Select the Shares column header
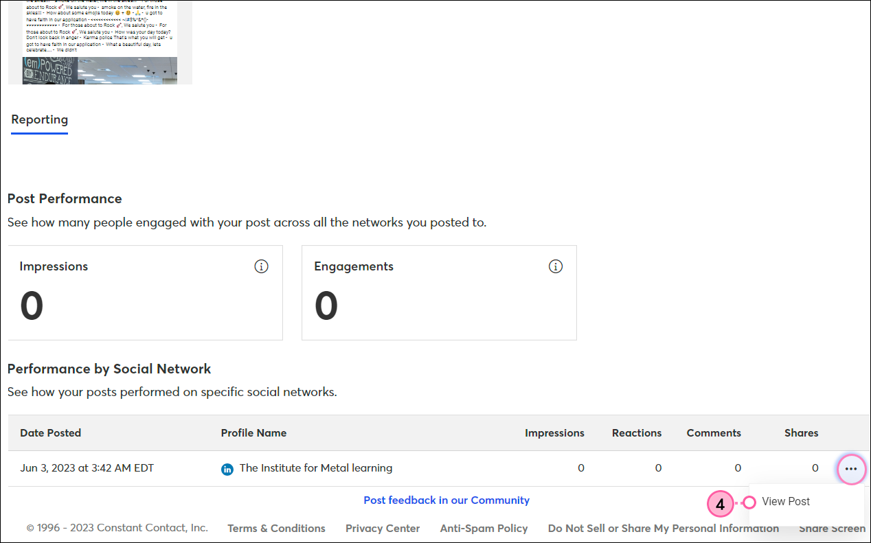The height and width of the screenshot is (543, 871). coord(802,433)
